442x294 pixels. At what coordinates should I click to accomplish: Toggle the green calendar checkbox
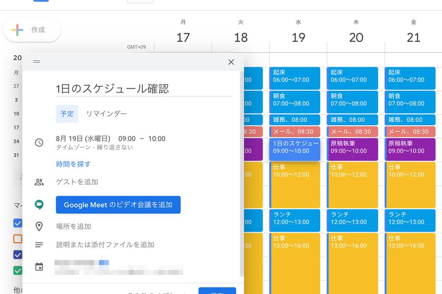click(x=18, y=271)
